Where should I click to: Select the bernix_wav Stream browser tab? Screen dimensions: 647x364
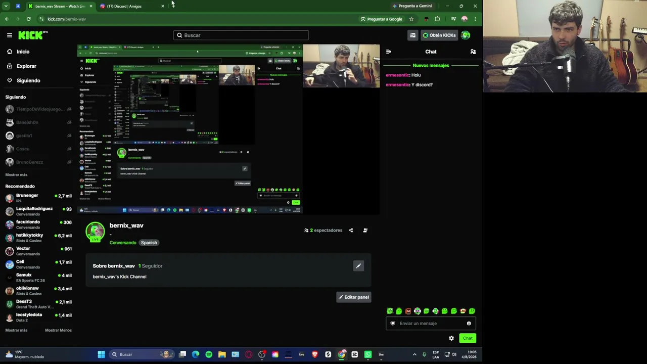pyautogui.click(x=60, y=6)
